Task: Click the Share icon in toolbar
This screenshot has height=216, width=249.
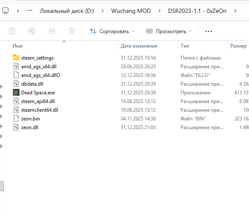Action: pyautogui.click(x=52, y=31)
